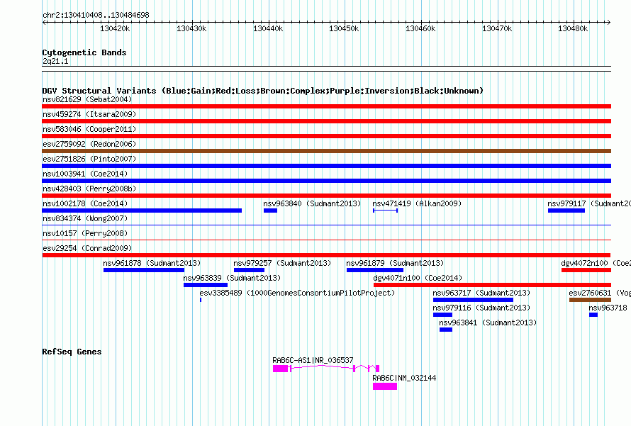This screenshot has width=631, height=426.
Task: Click the 130480k ruler position label
Action: (x=573, y=28)
